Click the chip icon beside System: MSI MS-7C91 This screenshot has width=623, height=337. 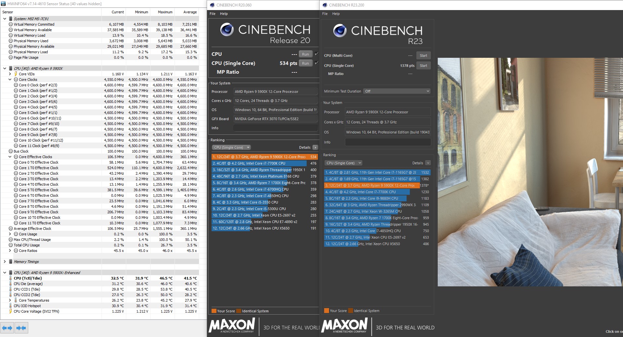tap(11, 19)
